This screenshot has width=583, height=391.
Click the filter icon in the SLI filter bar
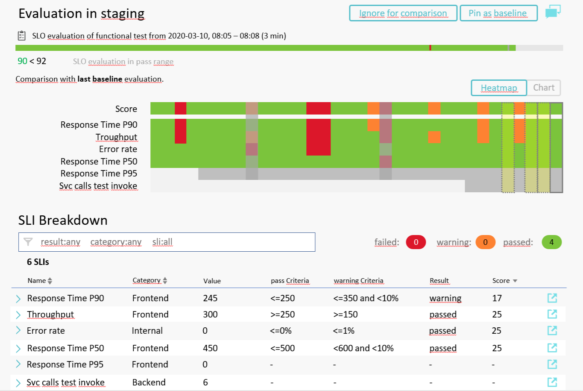point(28,242)
